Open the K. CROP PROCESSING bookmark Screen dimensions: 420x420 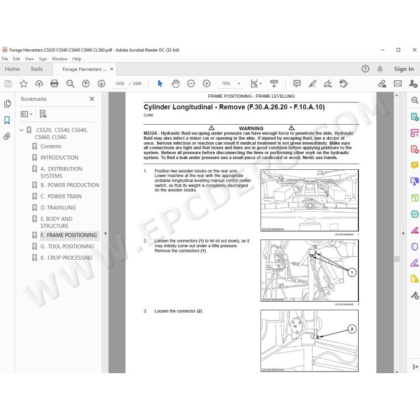[67, 257]
